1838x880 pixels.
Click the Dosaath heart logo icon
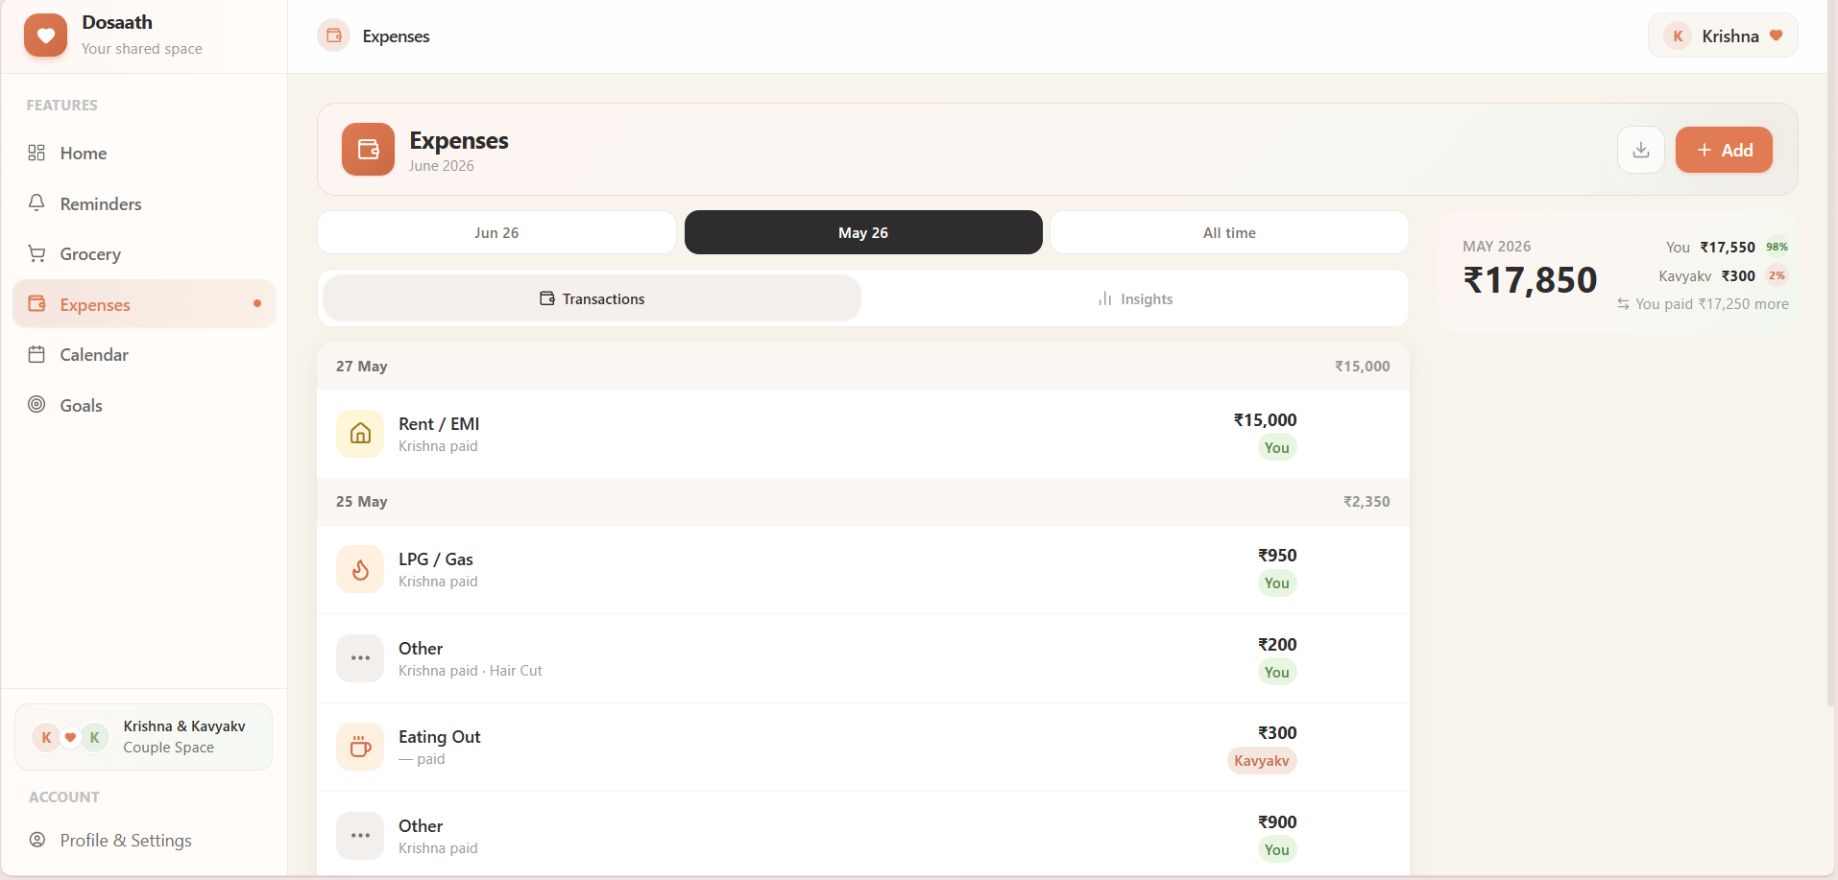point(45,36)
